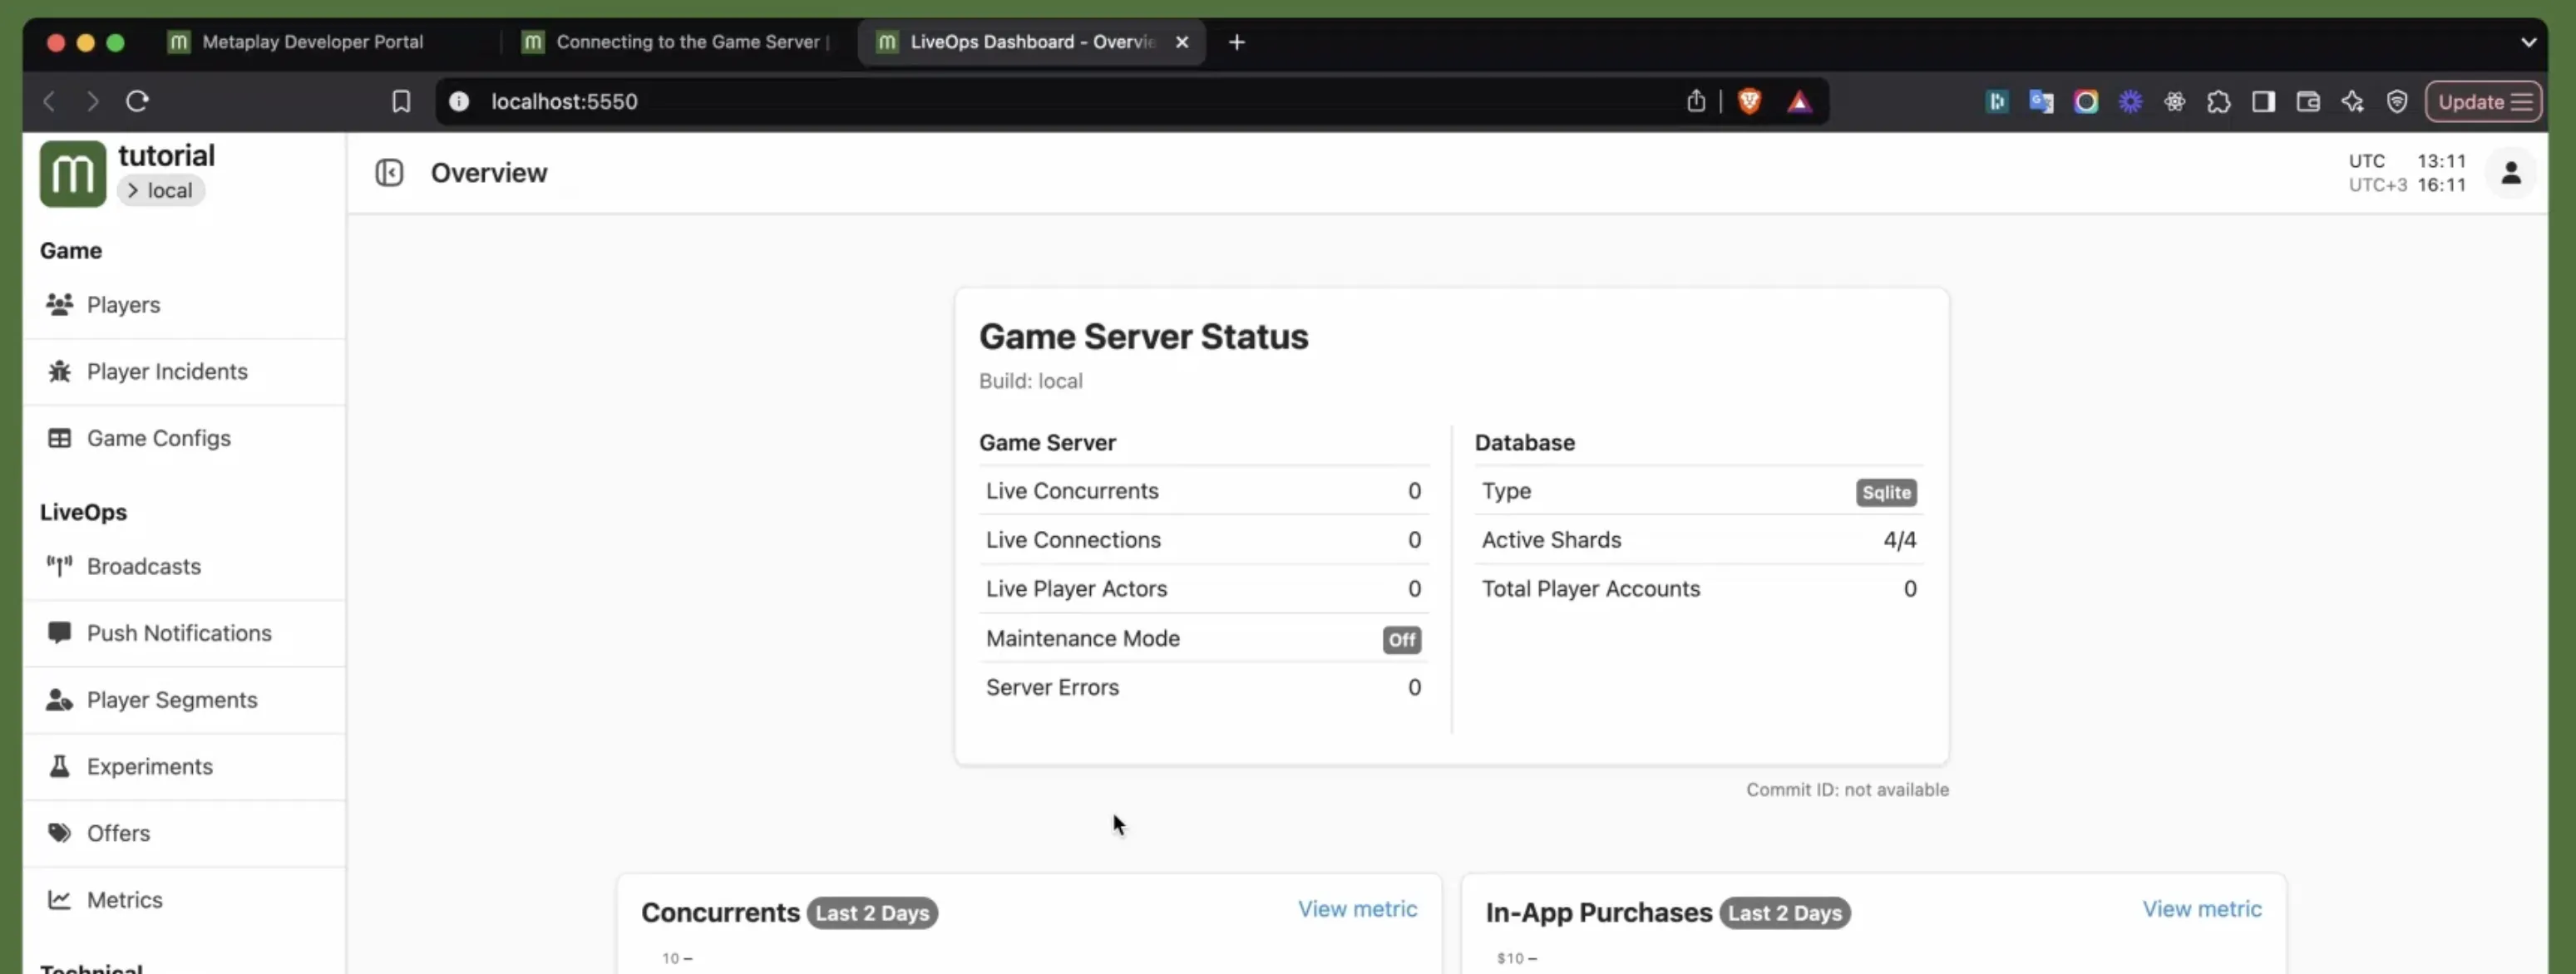Expand the local environment selector
The width and height of the screenshot is (2576, 974).
pos(162,189)
